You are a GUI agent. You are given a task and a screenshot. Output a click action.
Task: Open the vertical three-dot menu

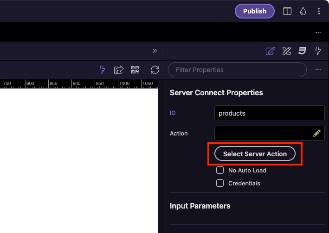click(319, 11)
